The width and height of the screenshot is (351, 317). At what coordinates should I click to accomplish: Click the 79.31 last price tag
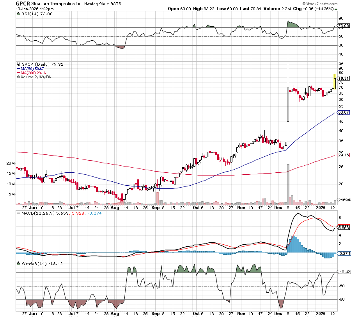coord(343,78)
